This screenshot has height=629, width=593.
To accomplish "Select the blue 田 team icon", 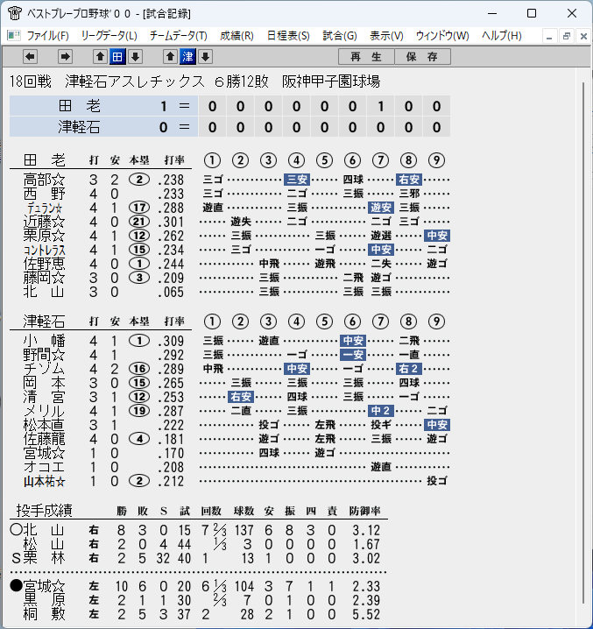I will coord(117,57).
